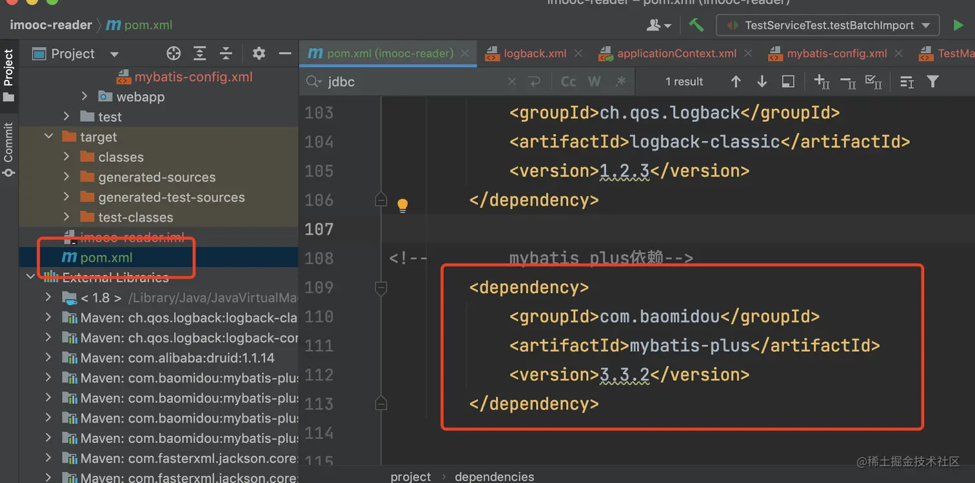
Task: Click the groupId text com.baomidou
Action: pyautogui.click(x=660, y=316)
